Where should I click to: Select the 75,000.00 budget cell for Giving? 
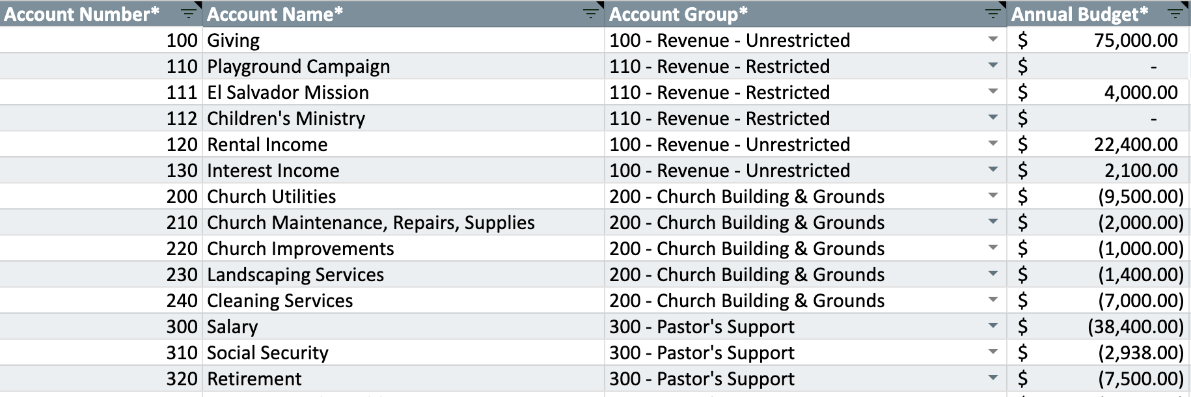click(x=1100, y=40)
